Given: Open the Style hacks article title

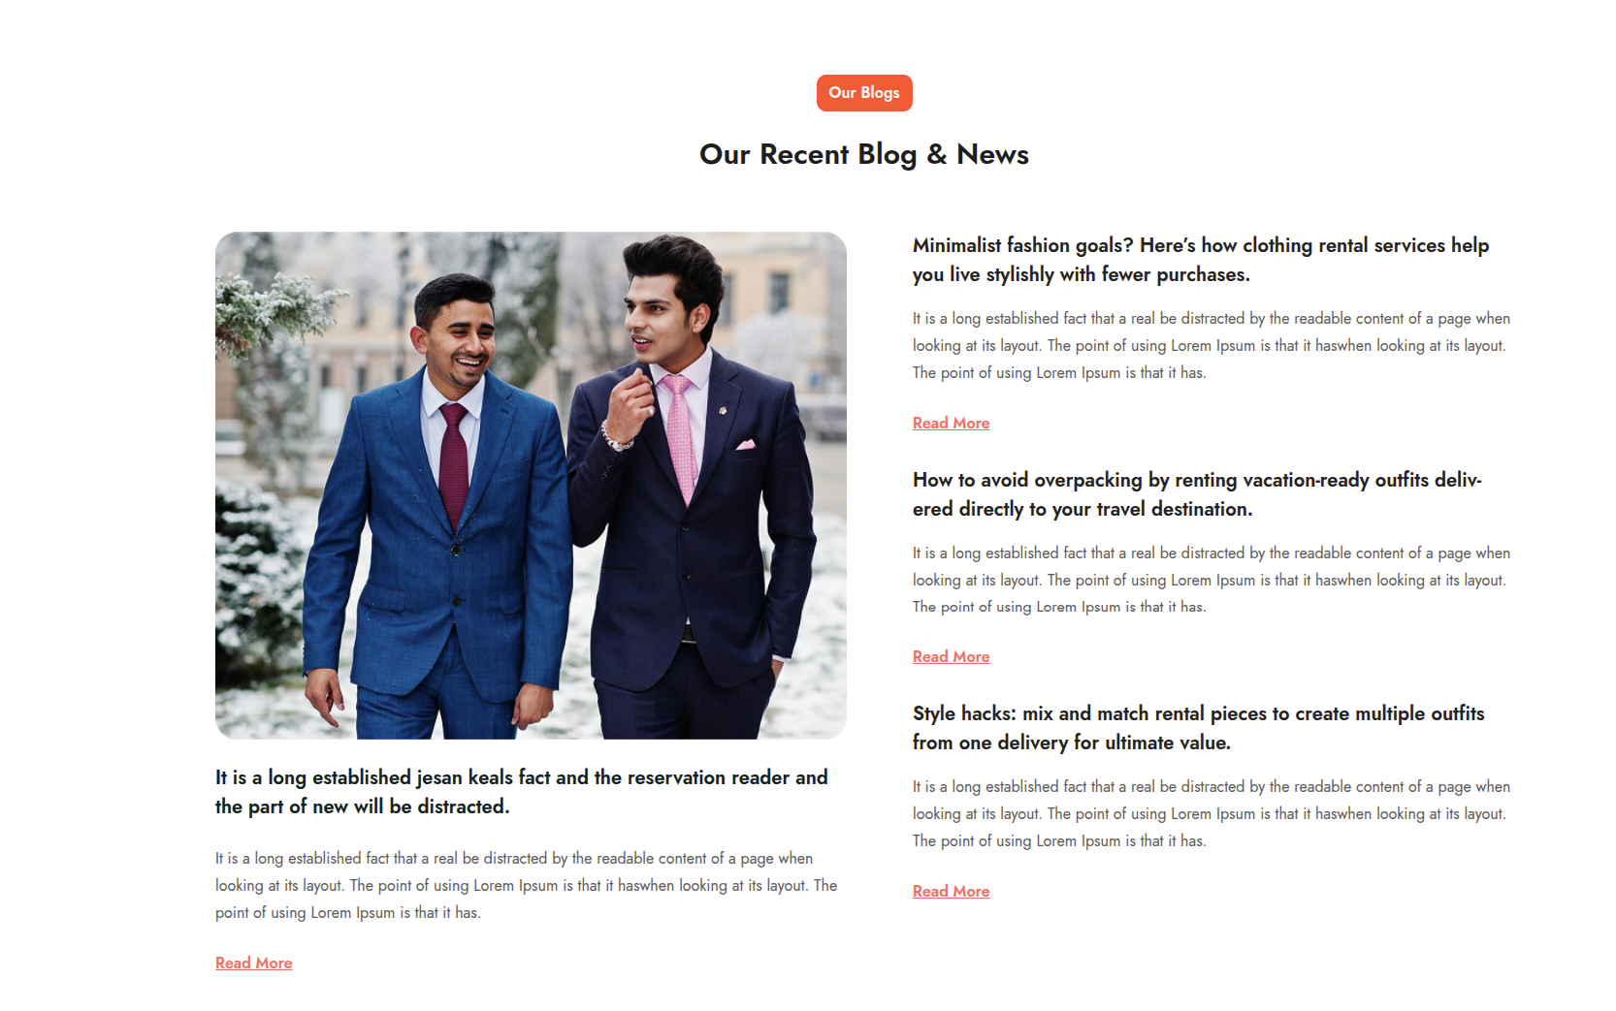Looking at the screenshot, I should click(1198, 728).
